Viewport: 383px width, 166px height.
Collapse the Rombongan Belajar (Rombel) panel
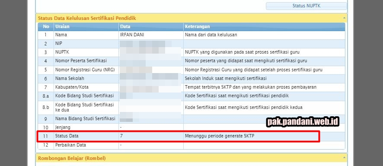point(344,158)
